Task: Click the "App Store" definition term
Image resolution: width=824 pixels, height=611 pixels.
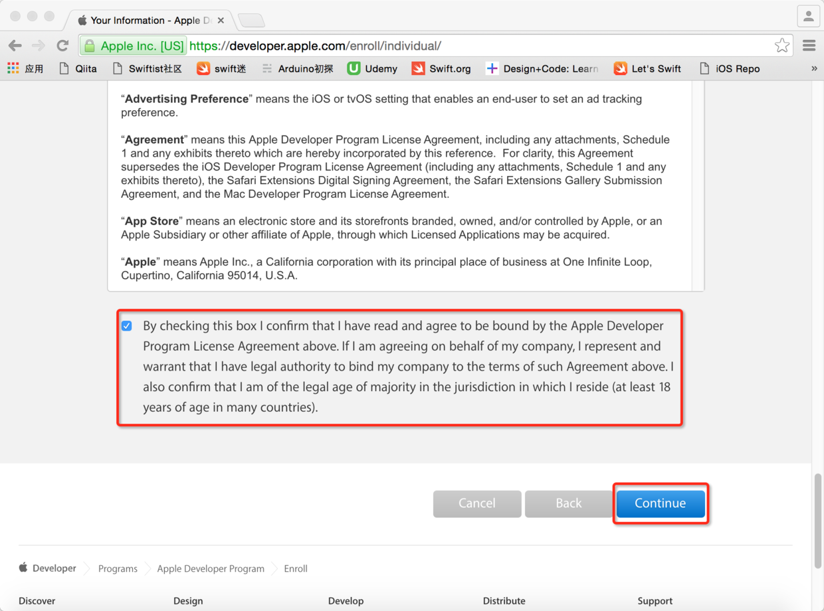Action: pyautogui.click(x=152, y=221)
